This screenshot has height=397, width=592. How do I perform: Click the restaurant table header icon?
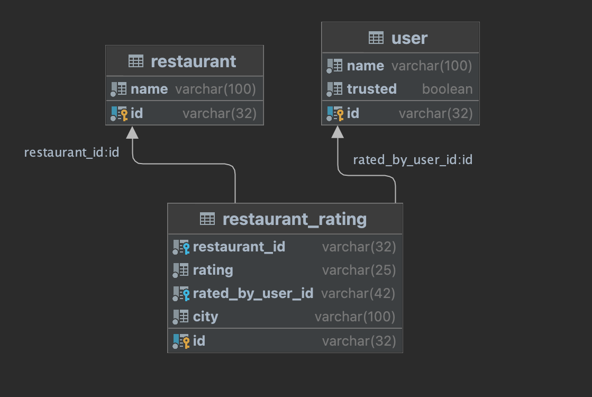coord(136,61)
